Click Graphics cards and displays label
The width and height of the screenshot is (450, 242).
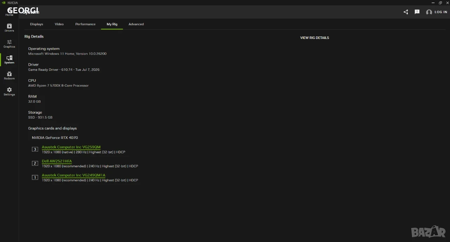click(x=52, y=128)
